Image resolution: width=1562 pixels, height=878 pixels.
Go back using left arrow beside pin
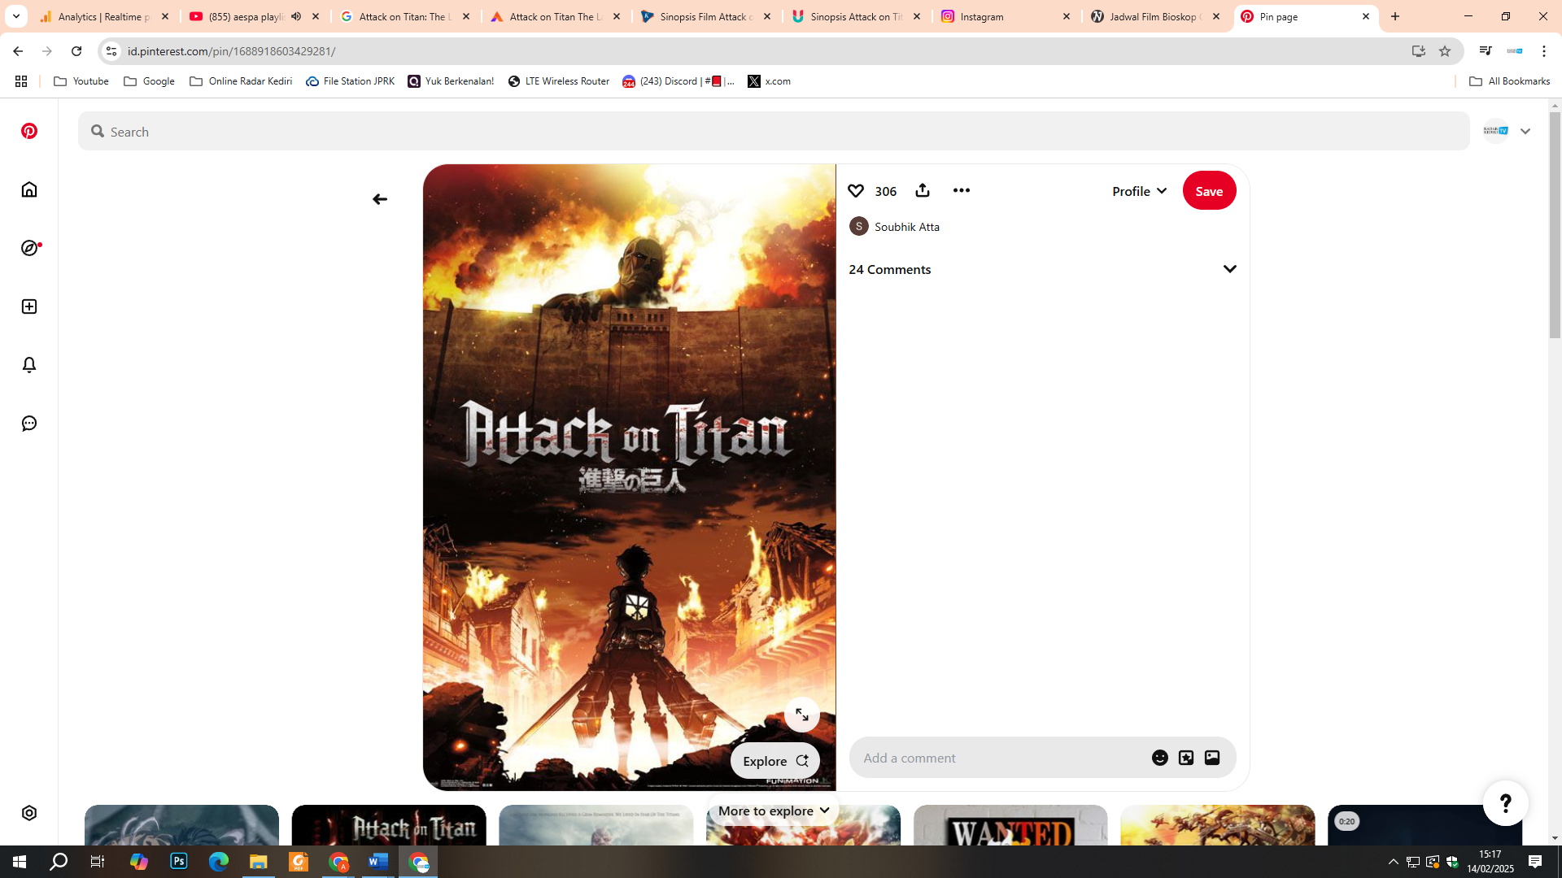pyautogui.click(x=380, y=199)
